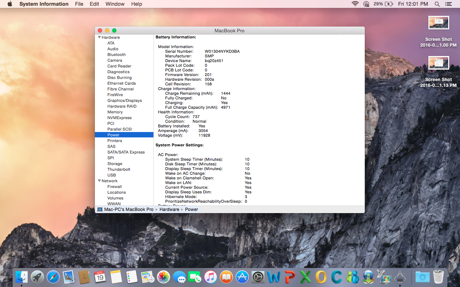Image resolution: width=460 pixels, height=287 pixels.
Task: Open the Downloads folder in Dock
Action: point(423,277)
